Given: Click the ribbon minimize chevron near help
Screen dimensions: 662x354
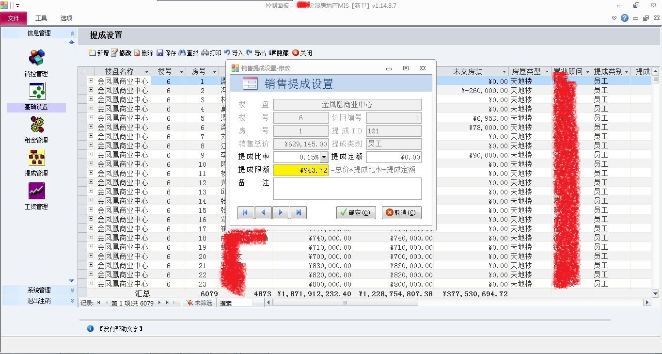Looking at the screenshot, I should coord(615,18).
